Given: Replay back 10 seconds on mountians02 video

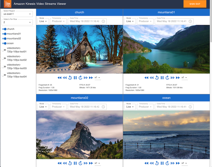Looking at the screenshot, I should click(70, 163).
